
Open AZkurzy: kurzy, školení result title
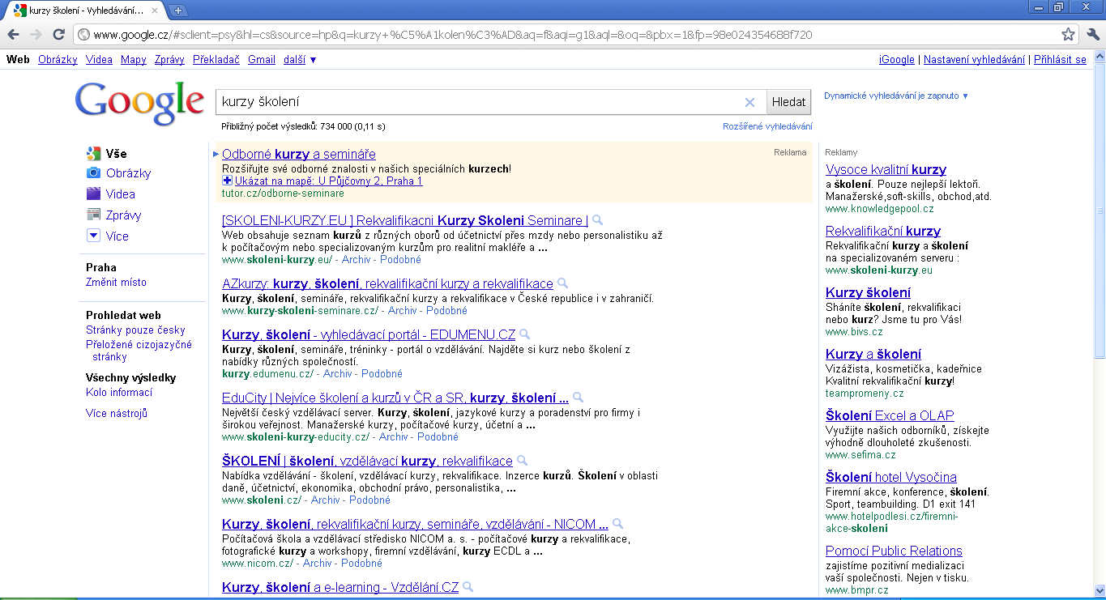(387, 283)
